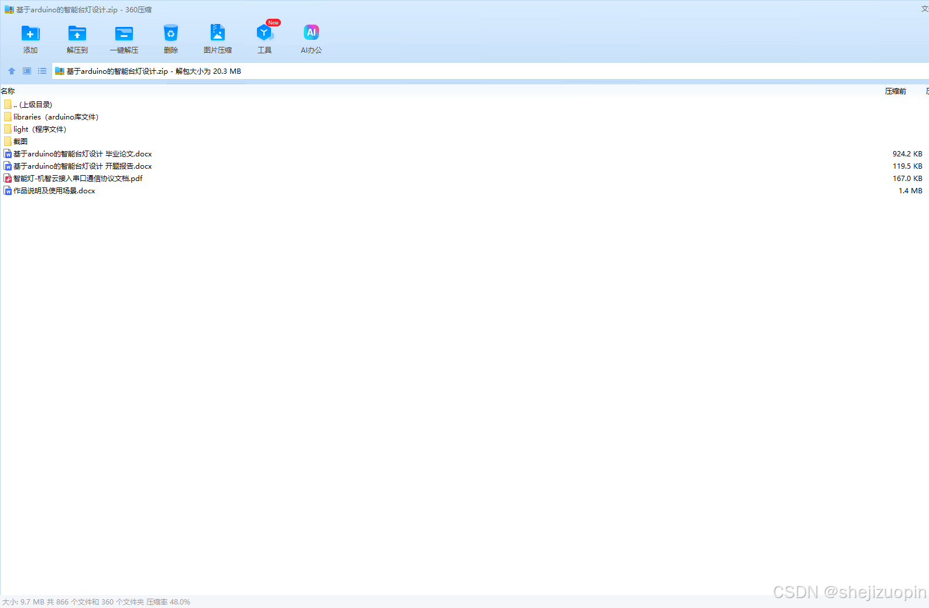Click the folder icon beside light
Viewport: 929px width, 608px height.
pos(8,129)
